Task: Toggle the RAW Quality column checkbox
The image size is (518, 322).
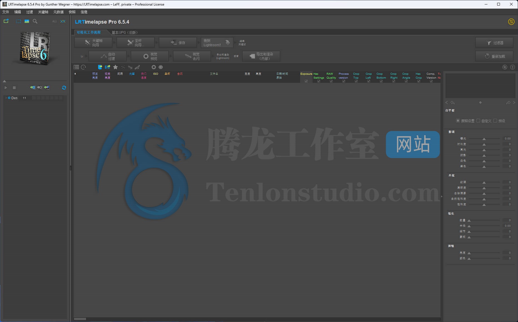Action: [331, 81]
